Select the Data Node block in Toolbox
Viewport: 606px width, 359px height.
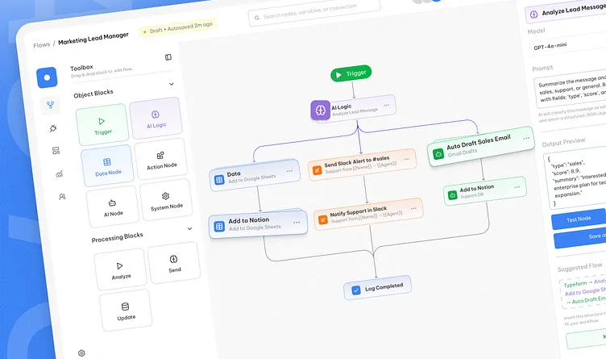point(107,165)
